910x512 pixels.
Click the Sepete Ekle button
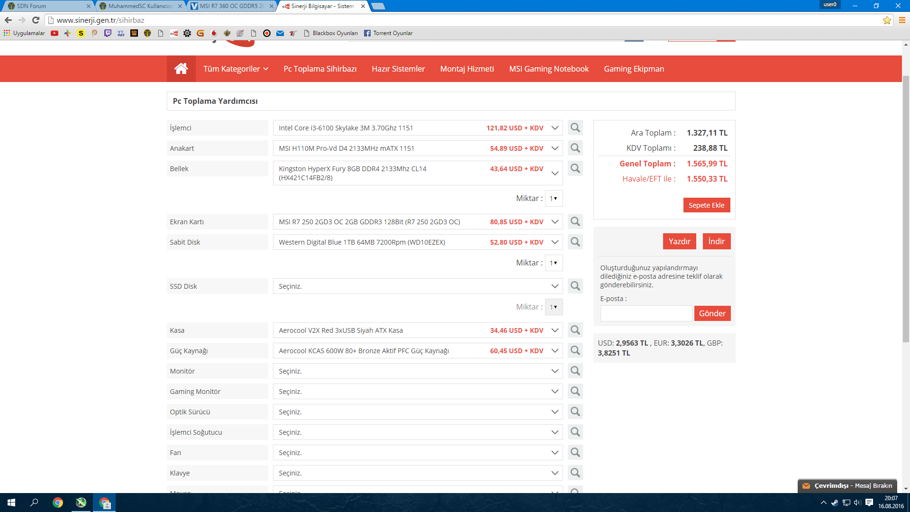click(x=706, y=205)
